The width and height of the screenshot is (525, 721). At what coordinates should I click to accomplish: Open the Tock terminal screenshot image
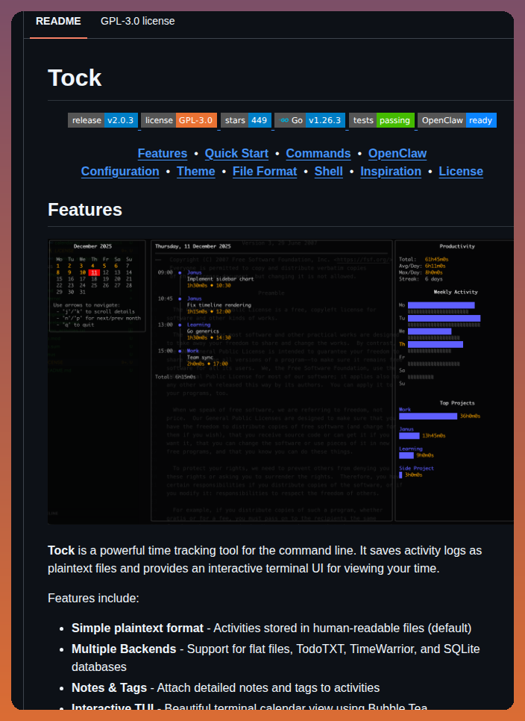pos(280,381)
